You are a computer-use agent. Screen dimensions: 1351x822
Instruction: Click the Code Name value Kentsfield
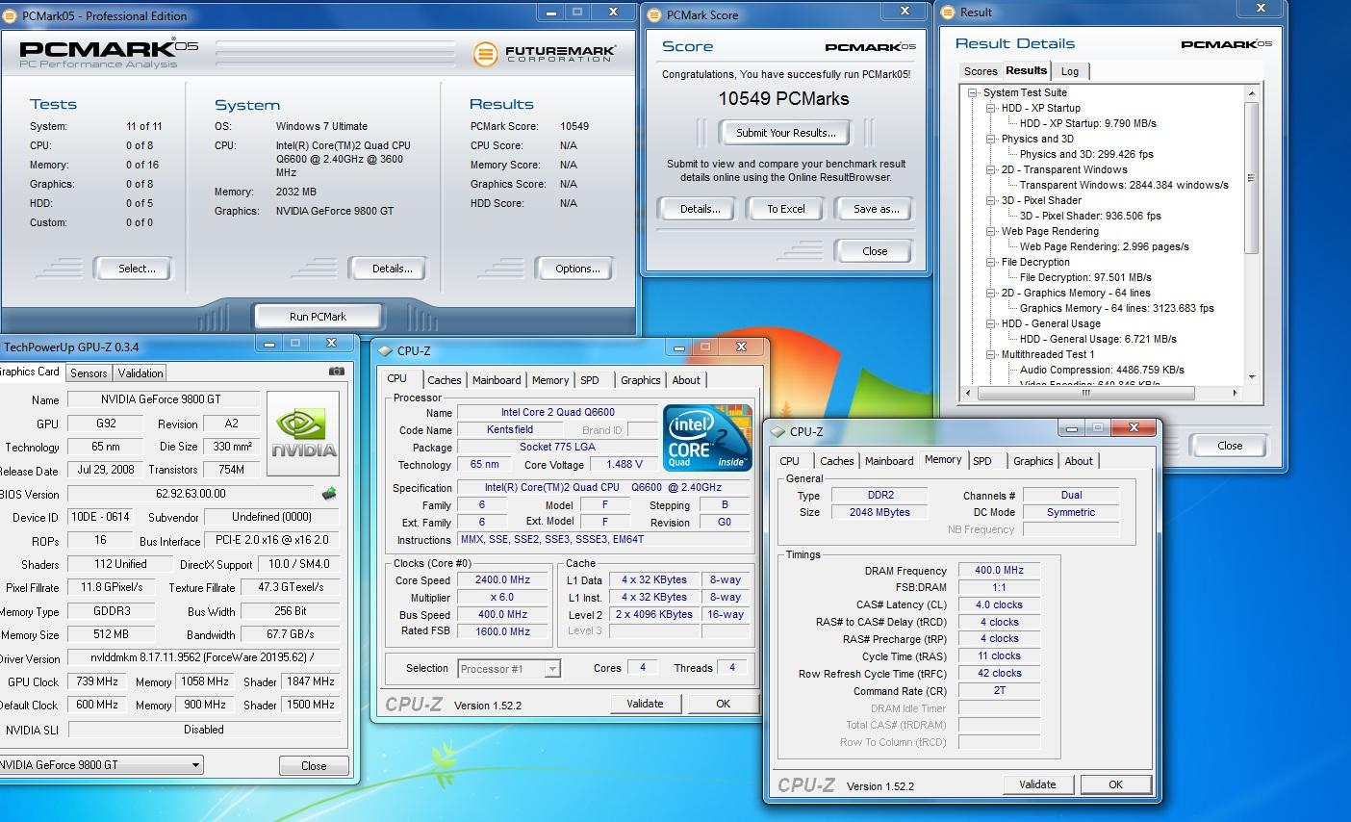[x=510, y=430]
